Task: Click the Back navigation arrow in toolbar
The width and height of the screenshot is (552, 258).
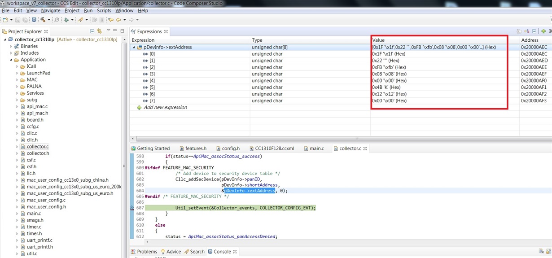Action: (118, 20)
